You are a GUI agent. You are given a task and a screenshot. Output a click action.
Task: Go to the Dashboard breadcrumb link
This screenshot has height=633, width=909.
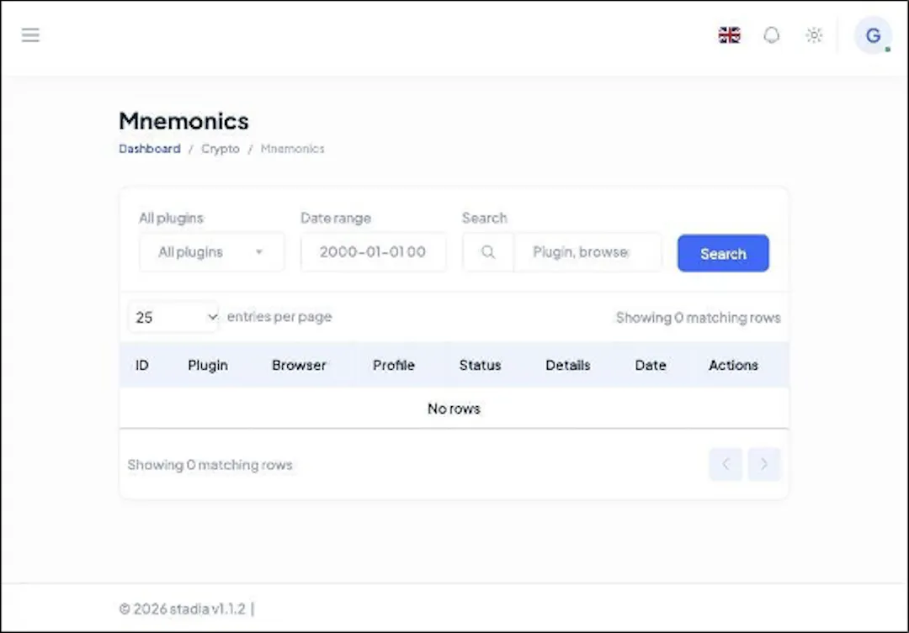click(150, 149)
